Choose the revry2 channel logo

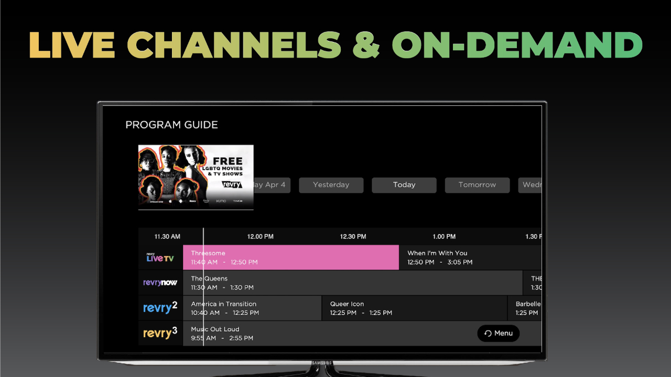(160, 308)
